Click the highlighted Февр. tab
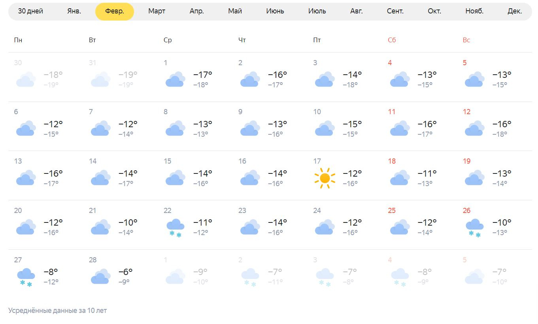 tap(115, 11)
